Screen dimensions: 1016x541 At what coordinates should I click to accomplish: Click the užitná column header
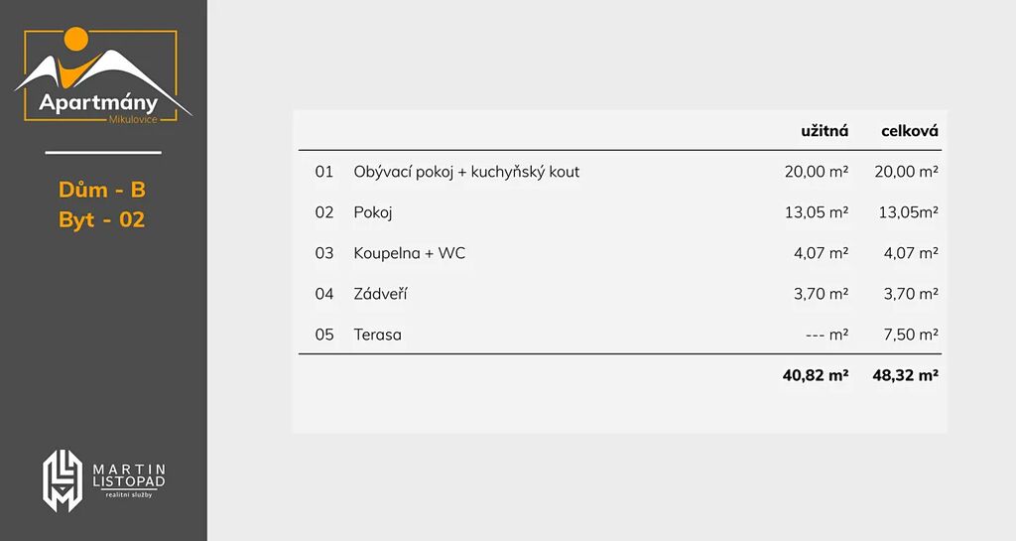pyautogui.click(x=825, y=131)
